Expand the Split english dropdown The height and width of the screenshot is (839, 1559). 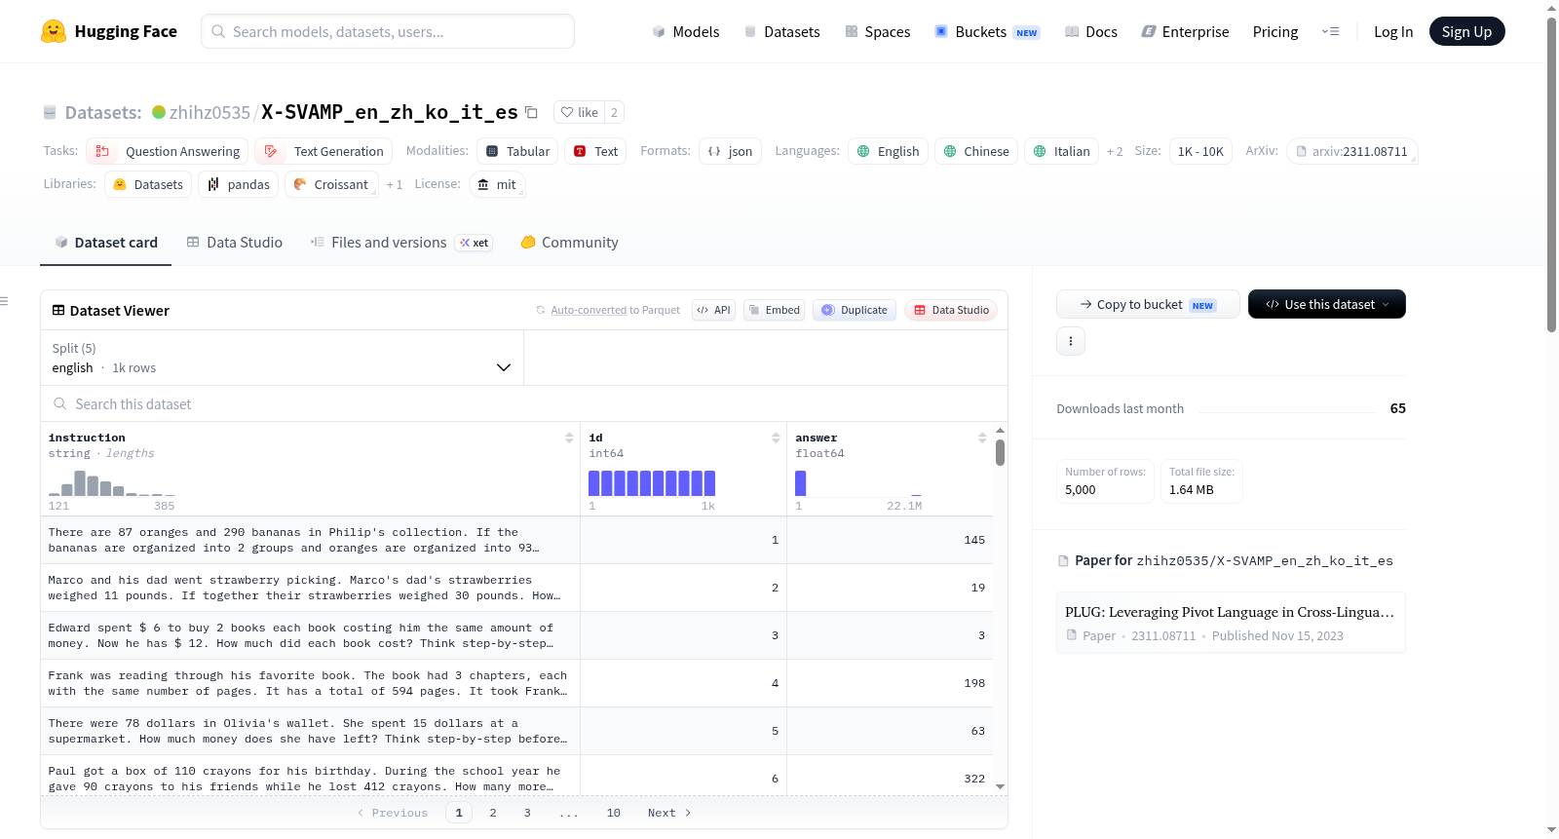pyautogui.click(x=282, y=358)
